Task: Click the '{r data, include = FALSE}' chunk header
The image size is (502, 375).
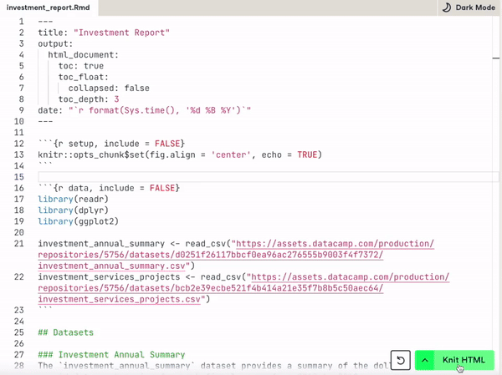Action: [x=109, y=188]
